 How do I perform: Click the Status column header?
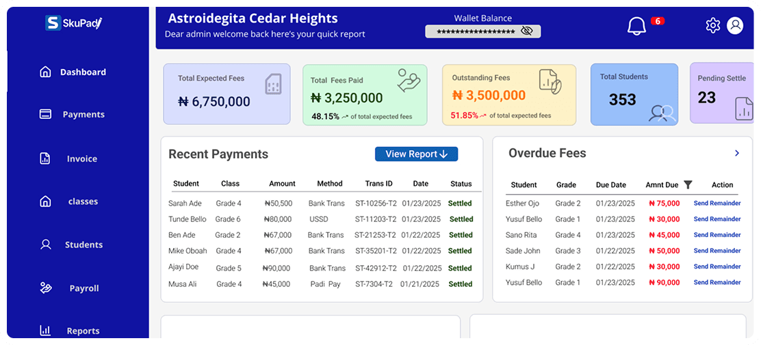coord(461,184)
